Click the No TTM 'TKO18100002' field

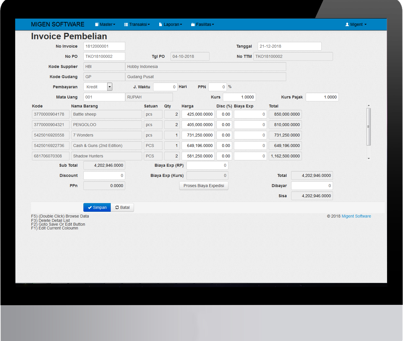point(293,56)
